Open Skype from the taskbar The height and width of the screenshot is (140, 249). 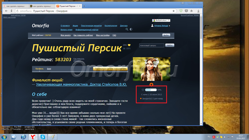click(x=43, y=137)
